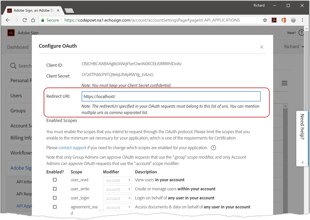The width and height of the screenshot is (310, 220).
Task: Select Groups in the sidebar
Action: pyautogui.click(x=18, y=111)
